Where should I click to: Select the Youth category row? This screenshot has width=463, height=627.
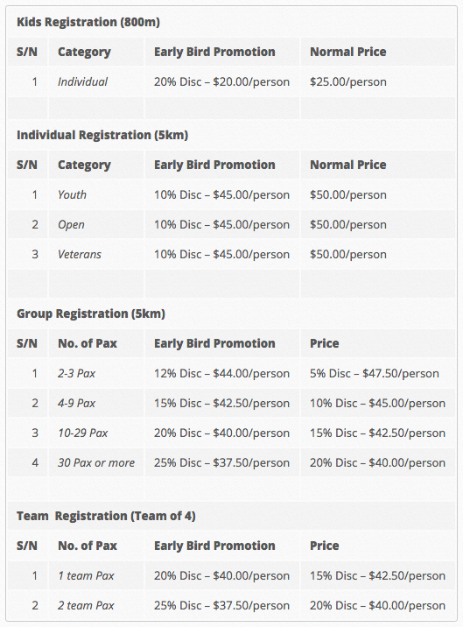[231, 194]
